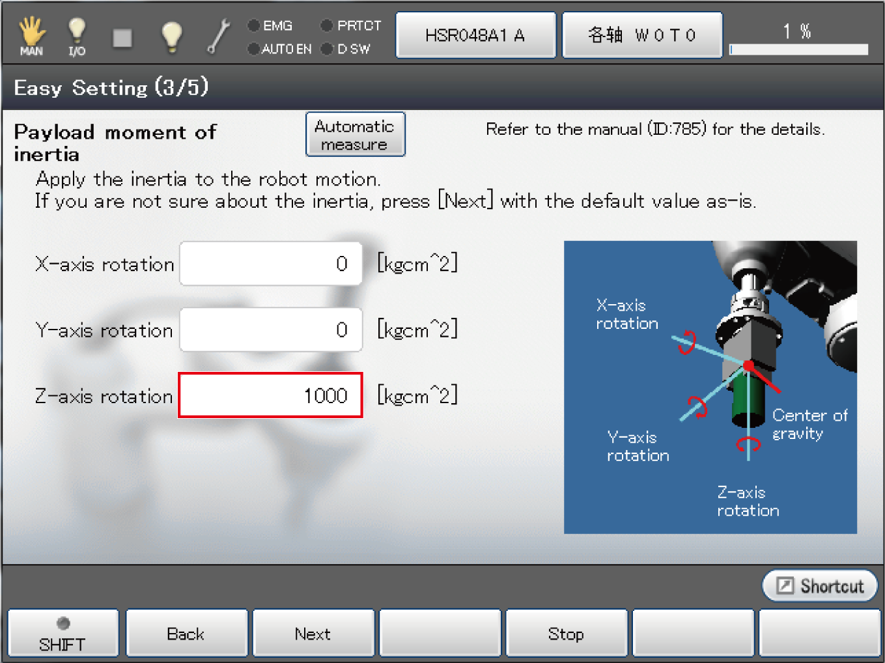Click the robot axis rotation diagram

[x=710, y=388]
